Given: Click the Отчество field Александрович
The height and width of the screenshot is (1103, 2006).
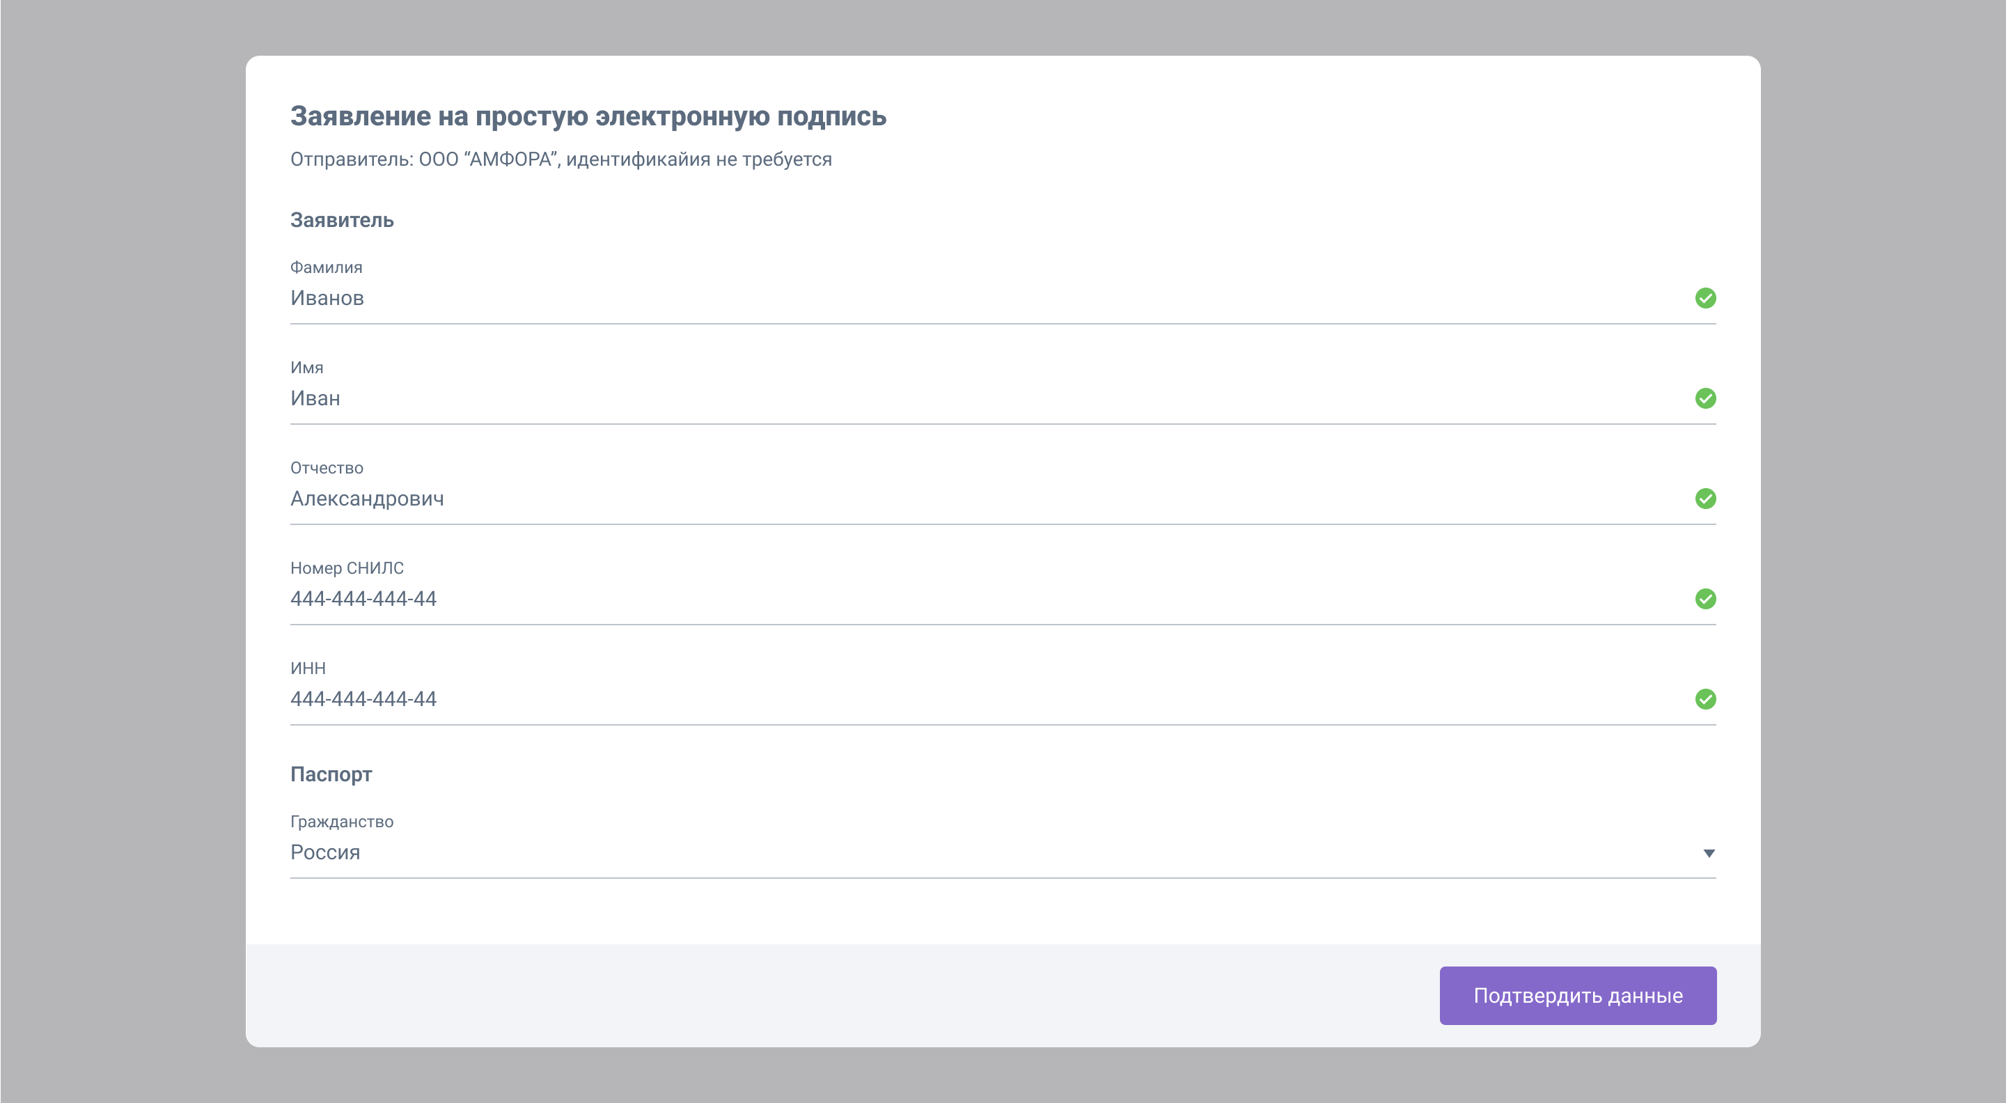Looking at the screenshot, I should click(934, 499).
